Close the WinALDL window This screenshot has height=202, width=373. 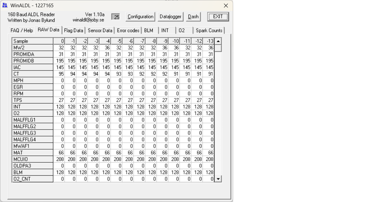pyautogui.click(x=226, y=6)
